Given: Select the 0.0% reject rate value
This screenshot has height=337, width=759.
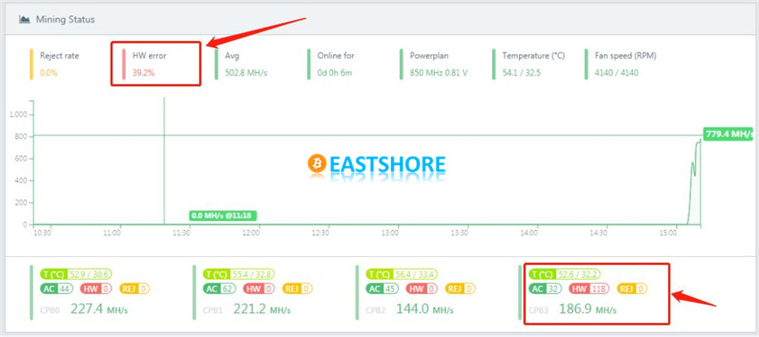Looking at the screenshot, I should tap(48, 73).
